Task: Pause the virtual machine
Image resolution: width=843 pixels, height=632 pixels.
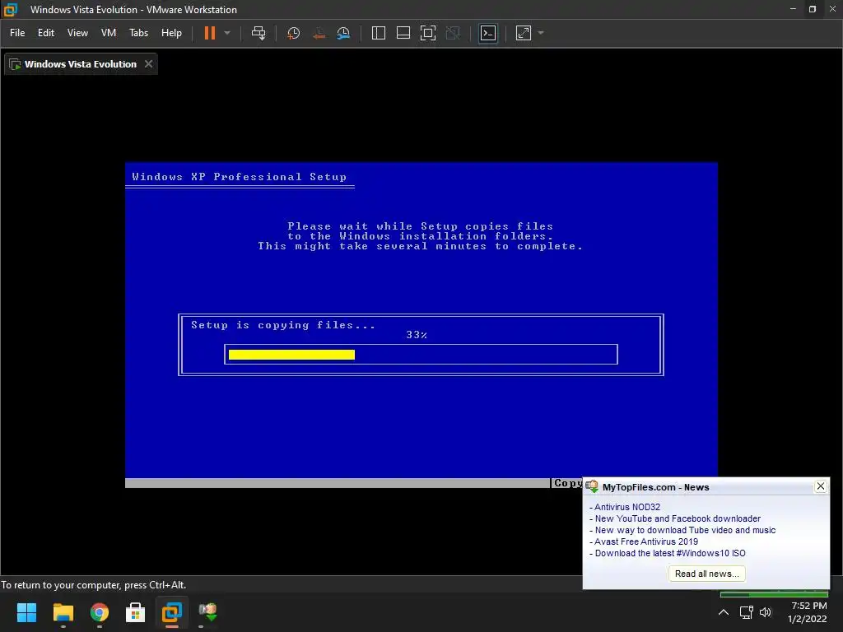Action: (210, 33)
